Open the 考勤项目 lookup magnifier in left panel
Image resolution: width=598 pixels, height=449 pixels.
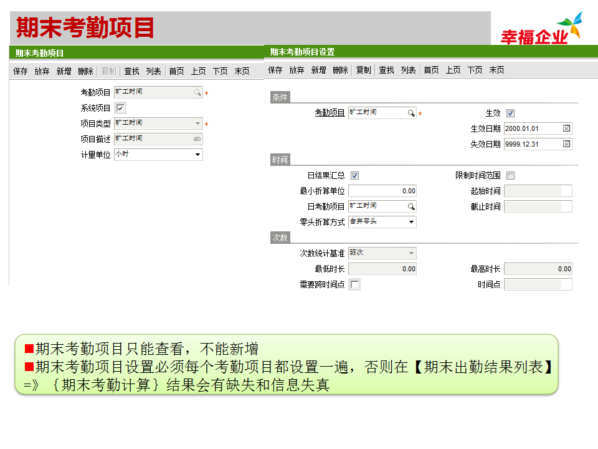tap(198, 92)
